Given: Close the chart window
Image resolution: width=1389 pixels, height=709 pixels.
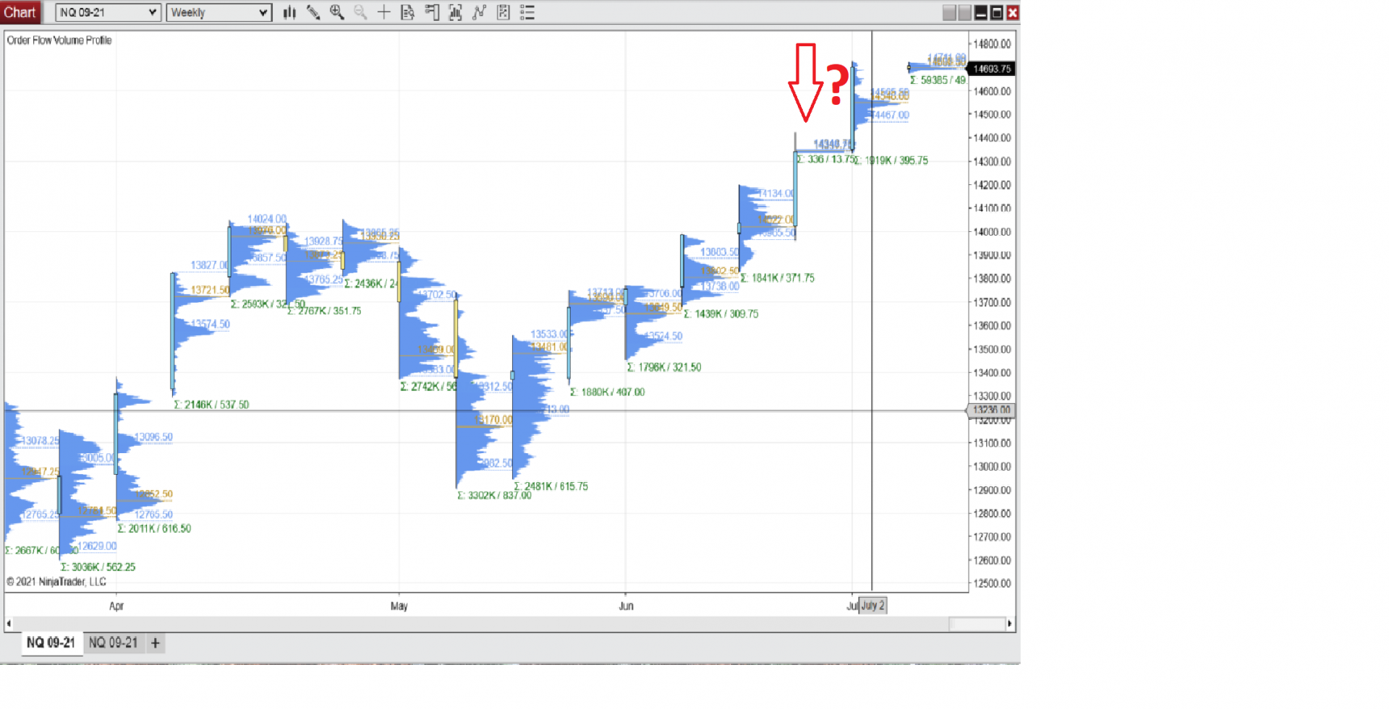Looking at the screenshot, I should (x=1013, y=12).
